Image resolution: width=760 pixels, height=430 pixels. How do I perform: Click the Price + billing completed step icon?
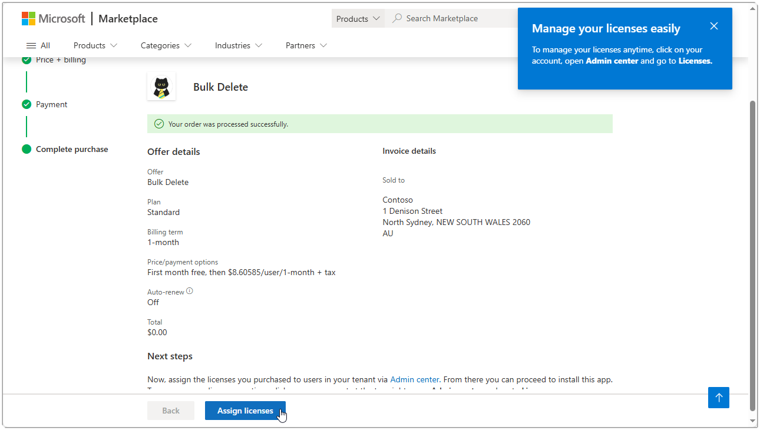click(27, 59)
